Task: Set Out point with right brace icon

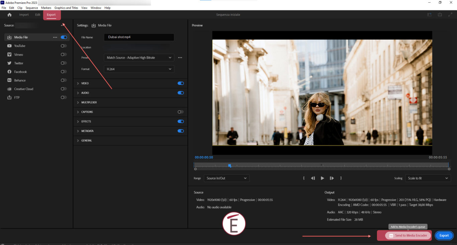Action: click(341, 178)
